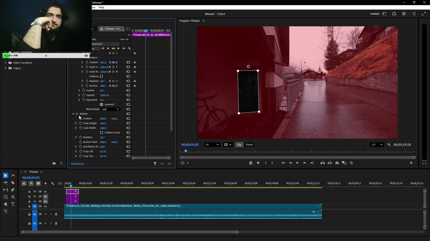Collapse the Motion effect section

pos(73,114)
